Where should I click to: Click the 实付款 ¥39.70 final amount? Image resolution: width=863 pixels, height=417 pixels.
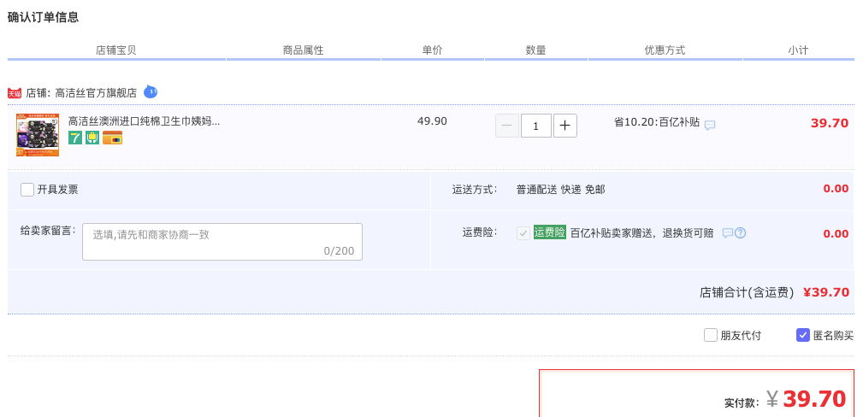tap(785, 399)
